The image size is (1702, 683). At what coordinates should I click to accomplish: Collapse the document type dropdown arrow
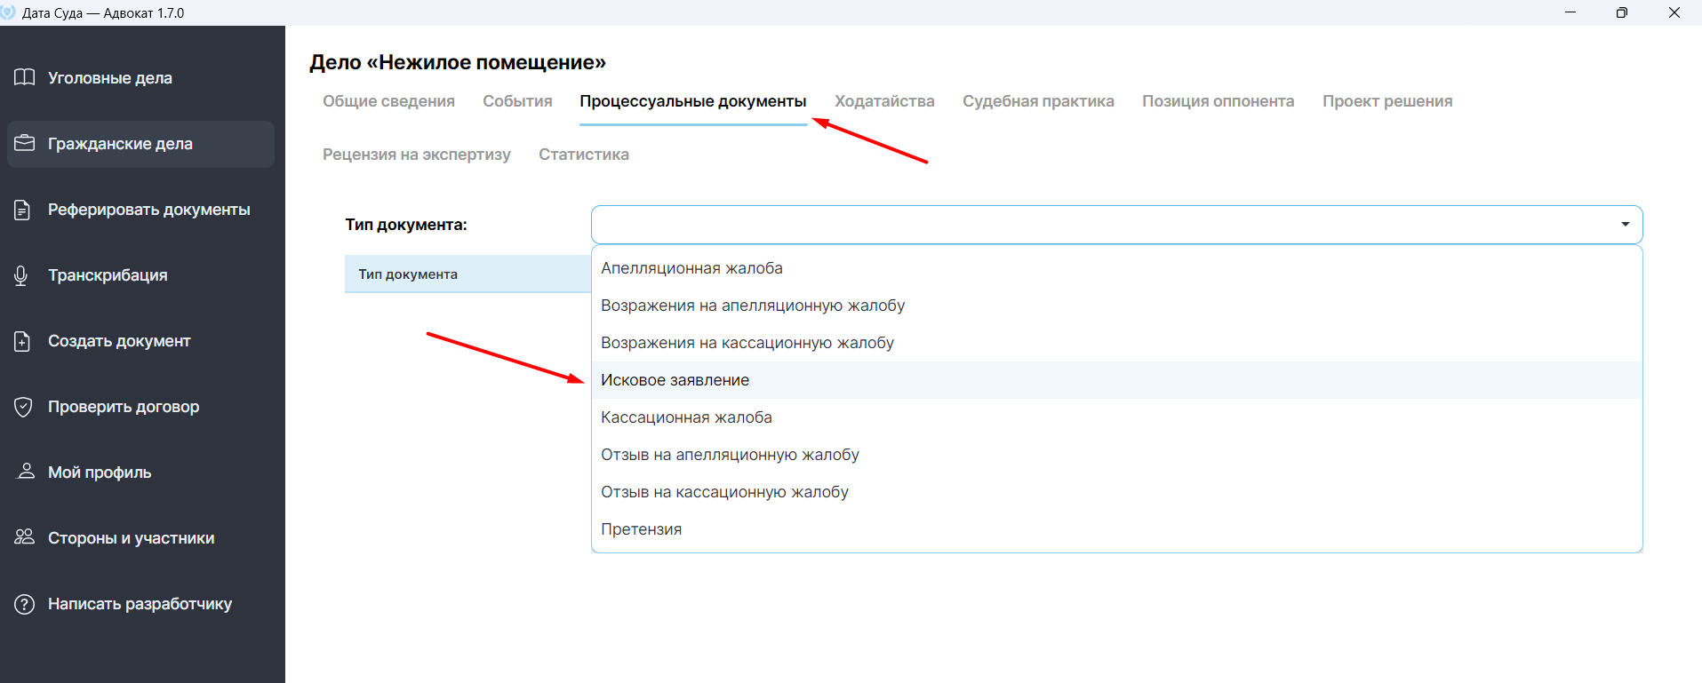point(1625,225)
